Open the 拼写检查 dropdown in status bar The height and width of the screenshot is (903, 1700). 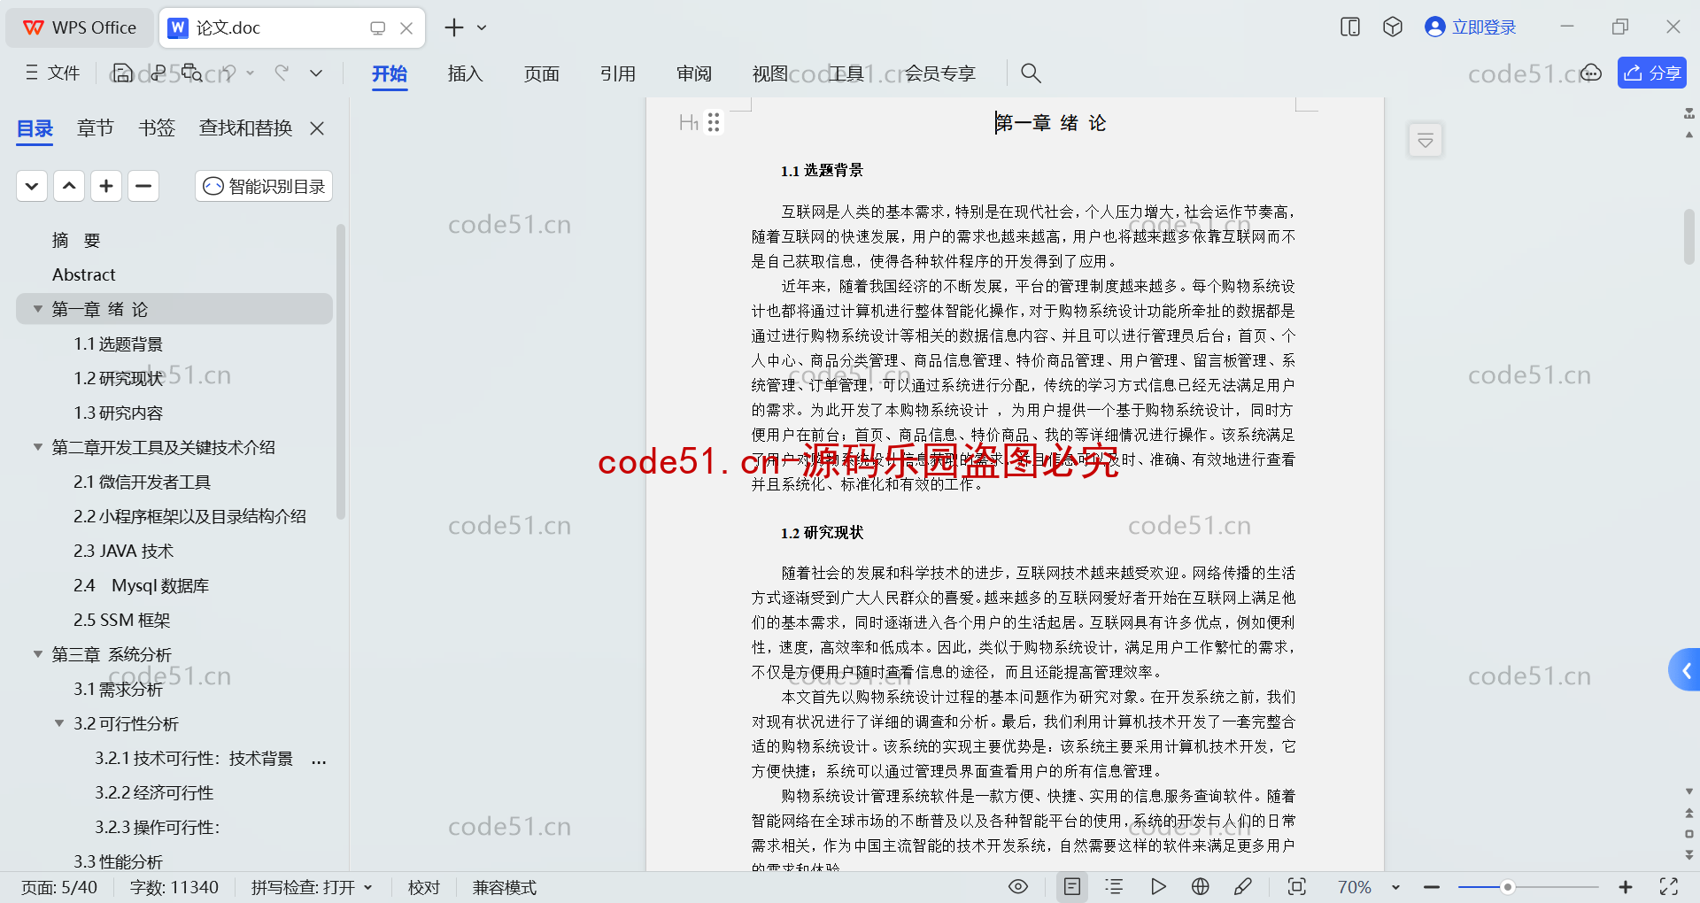click(312, 887)
